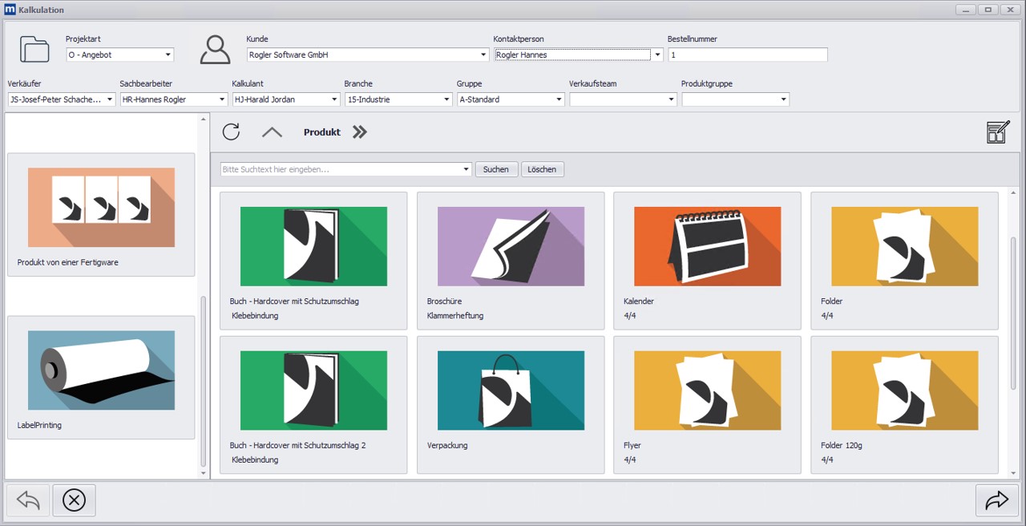This screenshot has width=1026, height=526.
Task: Open the Projektart dropdown
Action: point(168,55)
